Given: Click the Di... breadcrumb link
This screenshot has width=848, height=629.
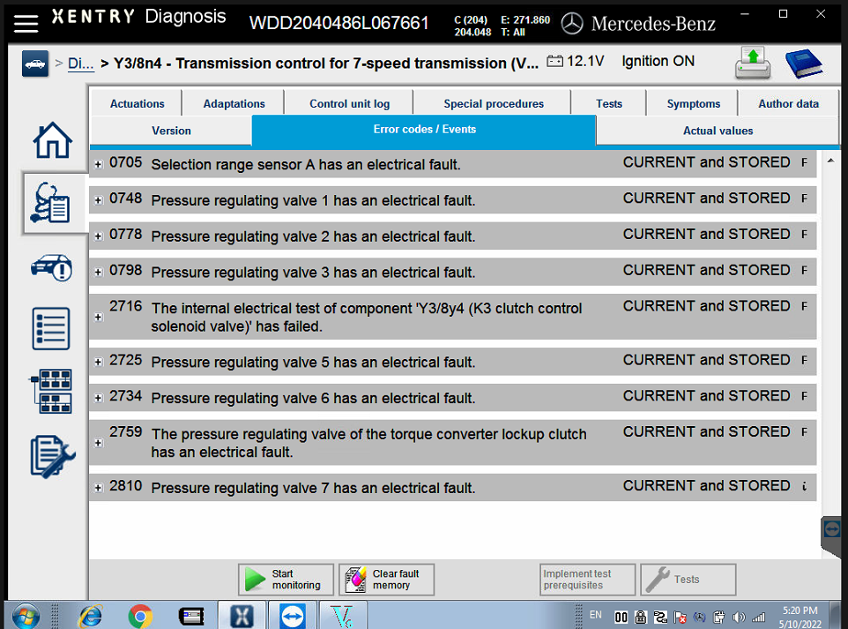Looking at the screenshot, I should [80, 64].
